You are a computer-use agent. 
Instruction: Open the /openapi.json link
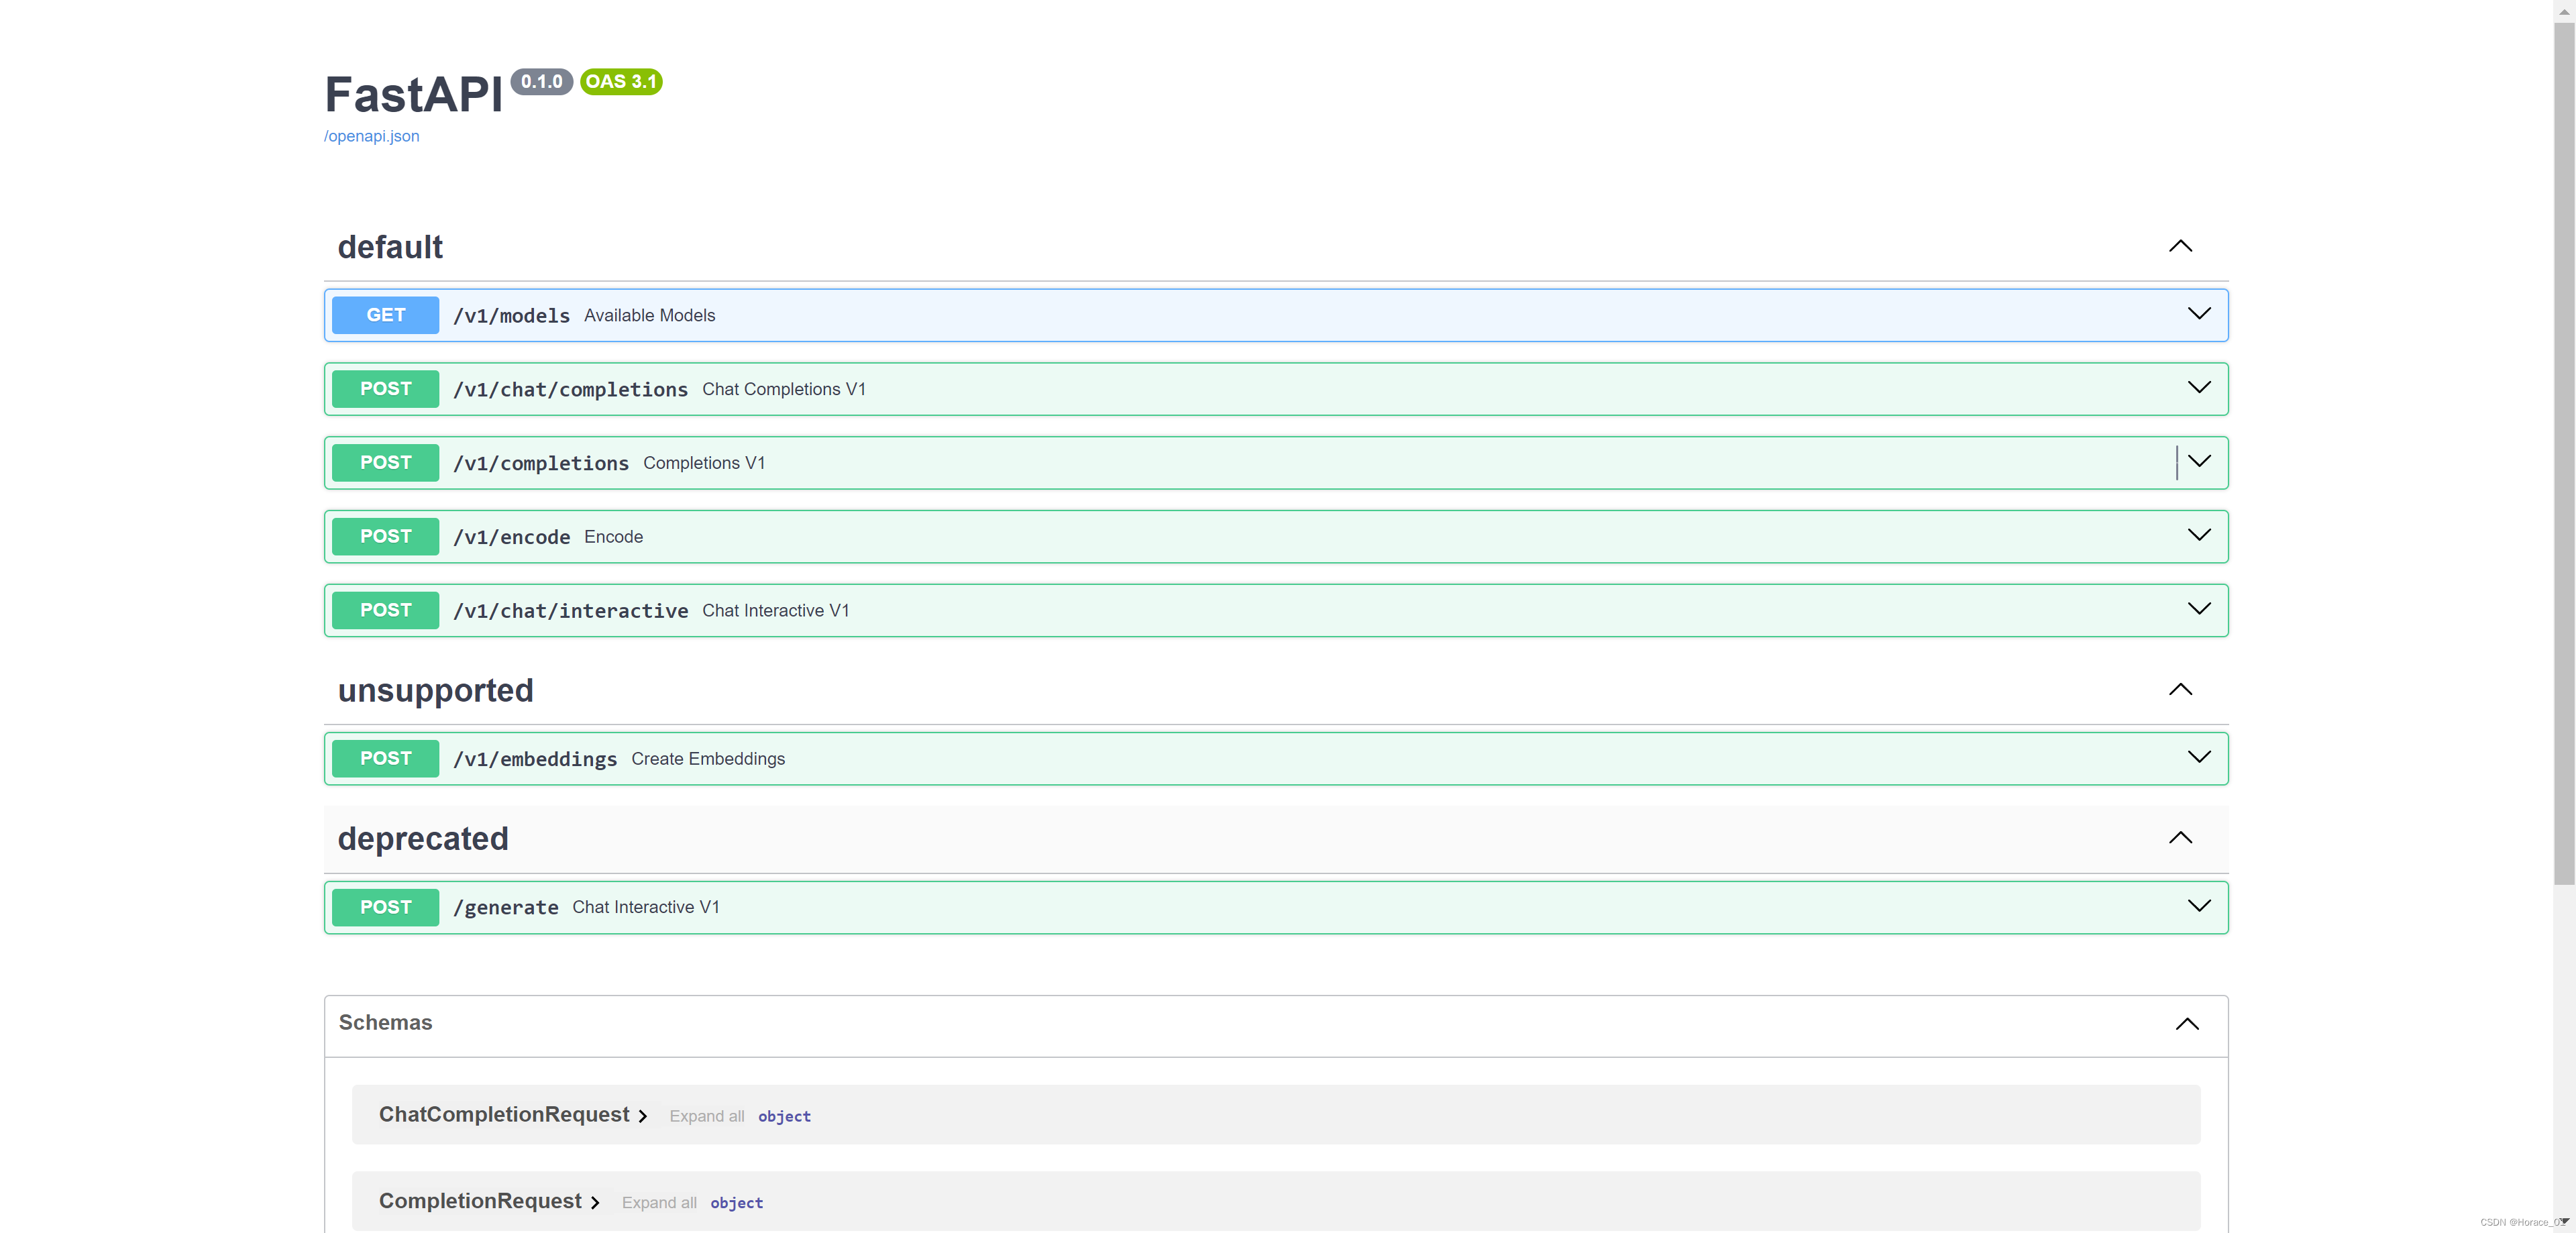pos(371,136)
